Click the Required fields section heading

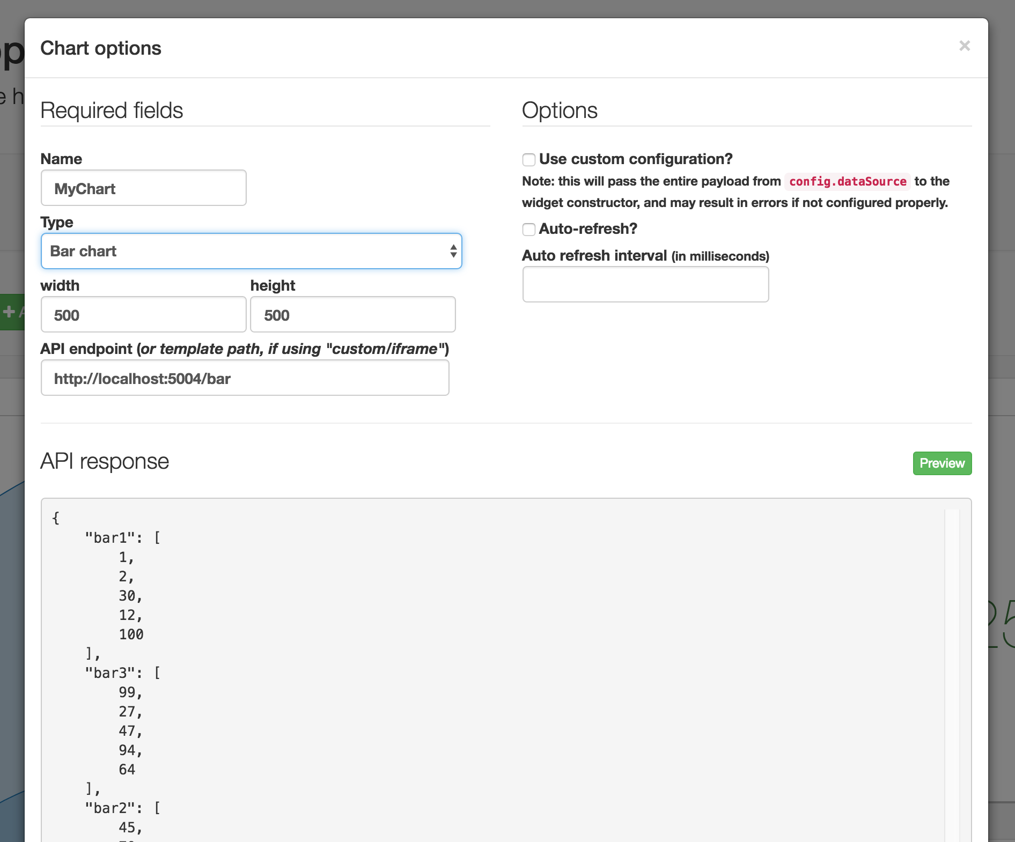112,110
